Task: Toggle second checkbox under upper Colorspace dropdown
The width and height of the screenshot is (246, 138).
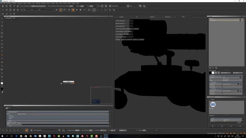Action: pyautogui.click(x=223, y=87)
